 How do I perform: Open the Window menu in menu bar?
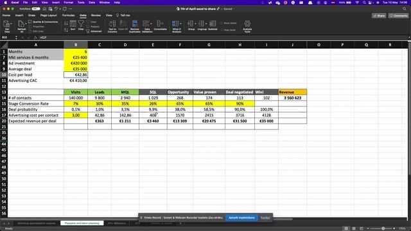[x=104, y=3]
